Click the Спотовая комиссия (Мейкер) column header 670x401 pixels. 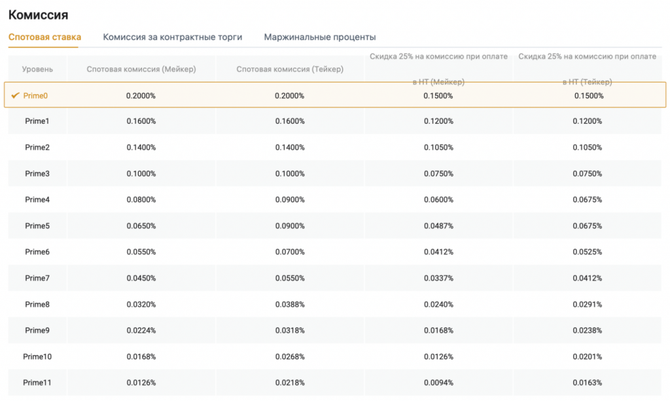[x=141, y=69]
